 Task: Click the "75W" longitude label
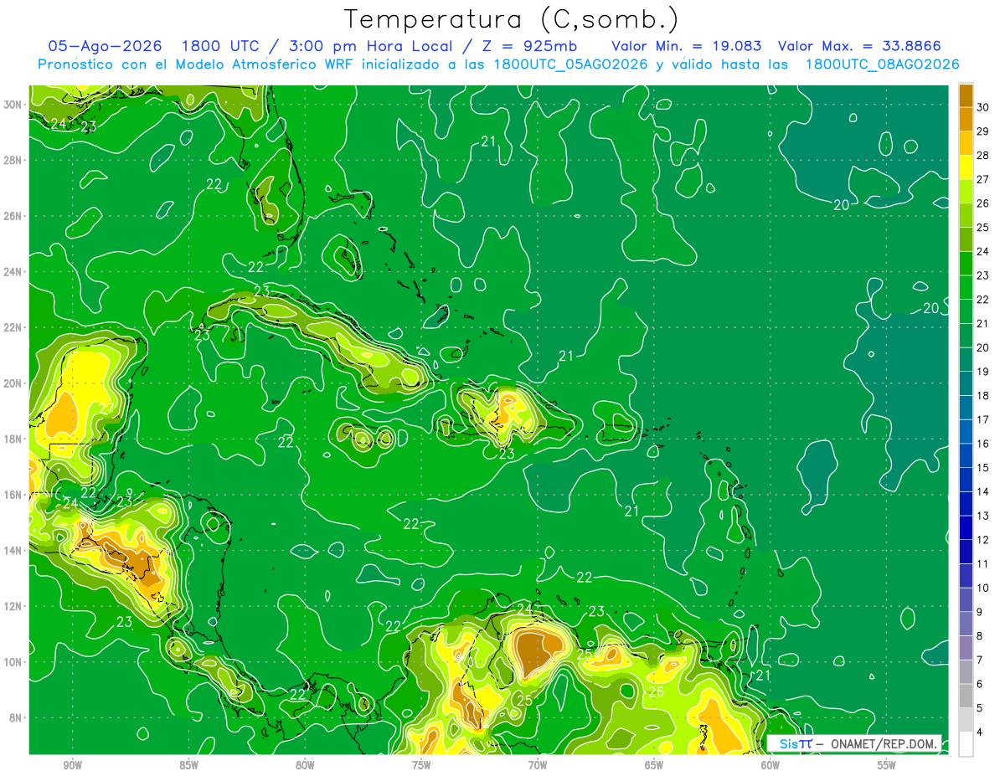(421, 764)
